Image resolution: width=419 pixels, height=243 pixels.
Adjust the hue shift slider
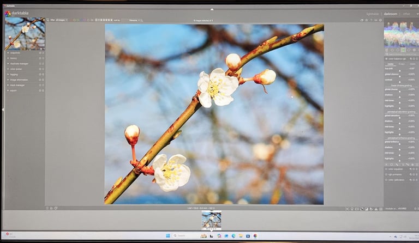(400, 69)
